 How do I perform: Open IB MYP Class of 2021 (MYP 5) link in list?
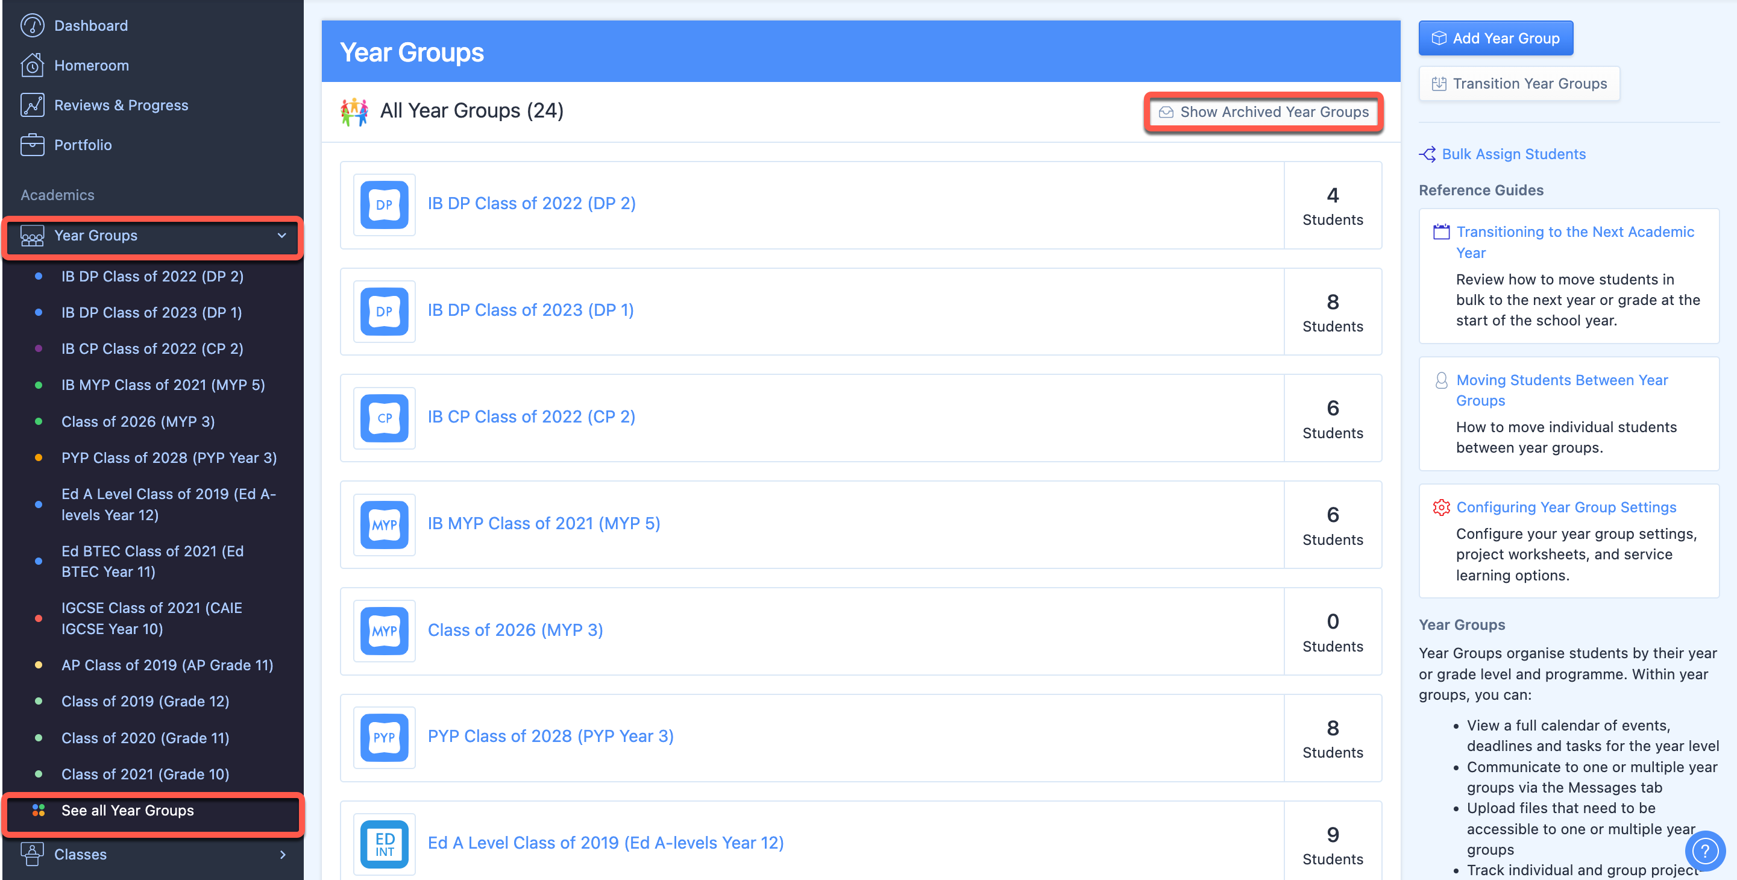click(x=544, y=523)
